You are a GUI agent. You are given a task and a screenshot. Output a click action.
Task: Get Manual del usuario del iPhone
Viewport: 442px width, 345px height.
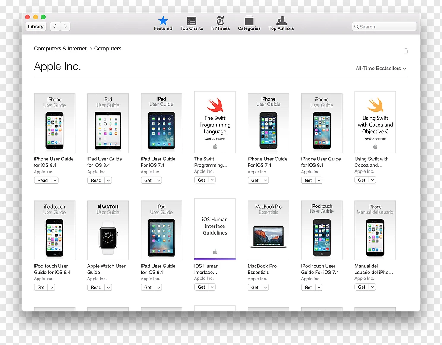(x=361, y=287)
